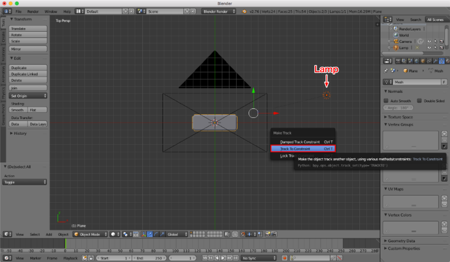Click the World globe icon in outliner

pyautogui.click(x=396, y=35)
